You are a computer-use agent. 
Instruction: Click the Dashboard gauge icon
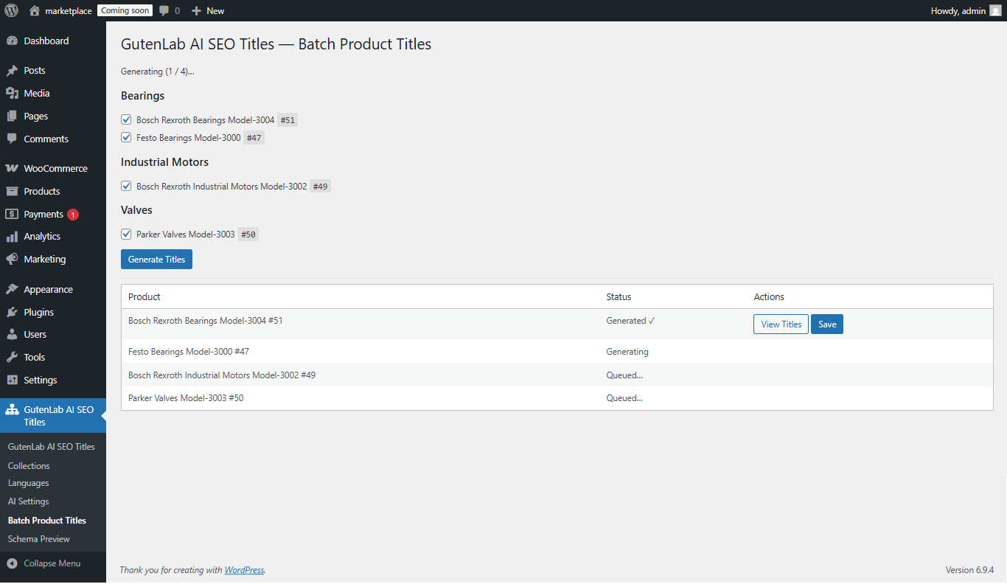[x=12, y=41]
